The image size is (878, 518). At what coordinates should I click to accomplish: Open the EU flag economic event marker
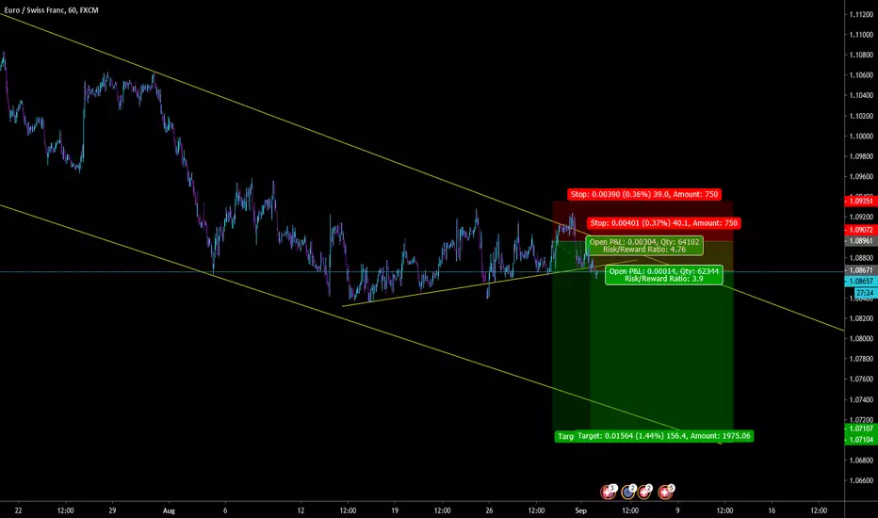coord(628,493)
